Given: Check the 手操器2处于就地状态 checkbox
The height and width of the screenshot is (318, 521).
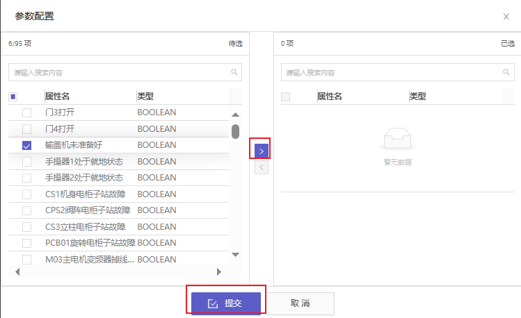Looking at the screenshot, I should (26, 178).
